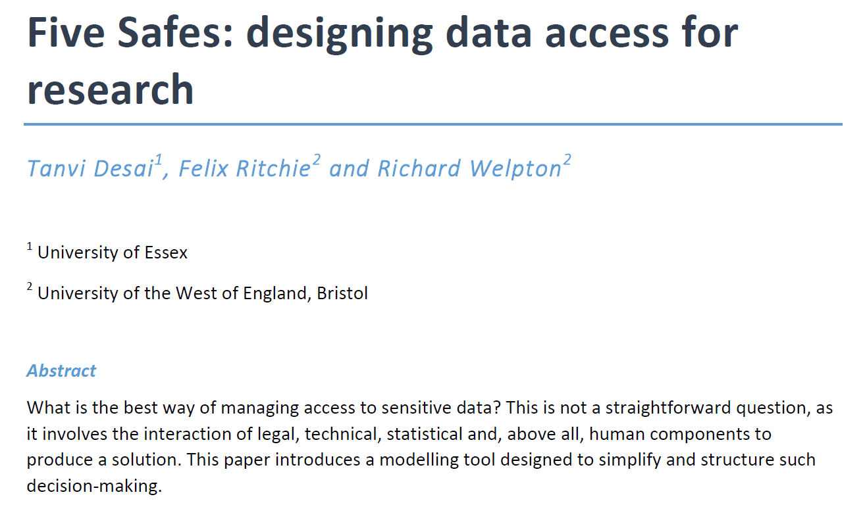Click the word "decision-making." ending the abstract

click(x=94, y=486)
